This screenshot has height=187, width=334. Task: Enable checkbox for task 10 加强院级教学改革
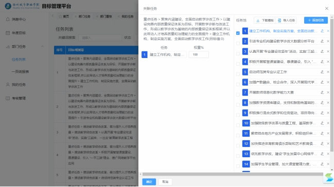[238, 125]
